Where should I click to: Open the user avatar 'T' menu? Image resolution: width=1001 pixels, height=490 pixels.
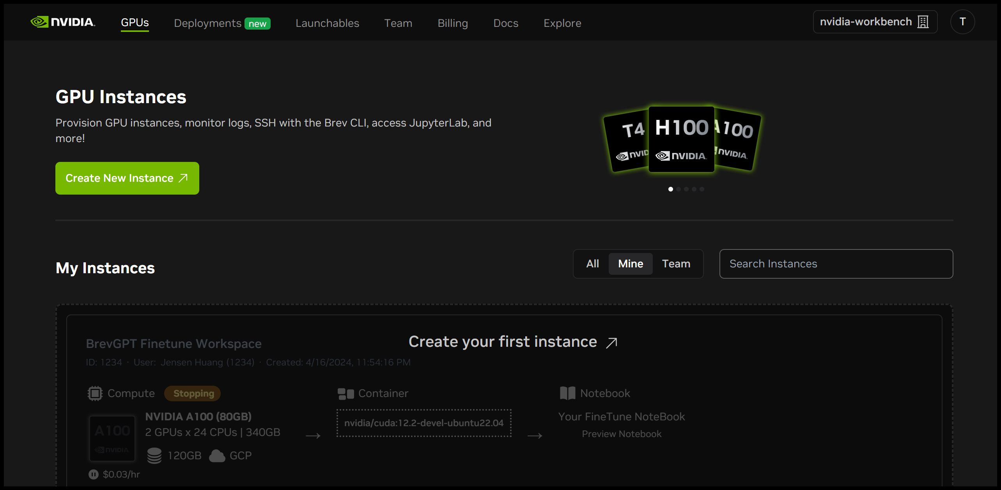(962, 22)
